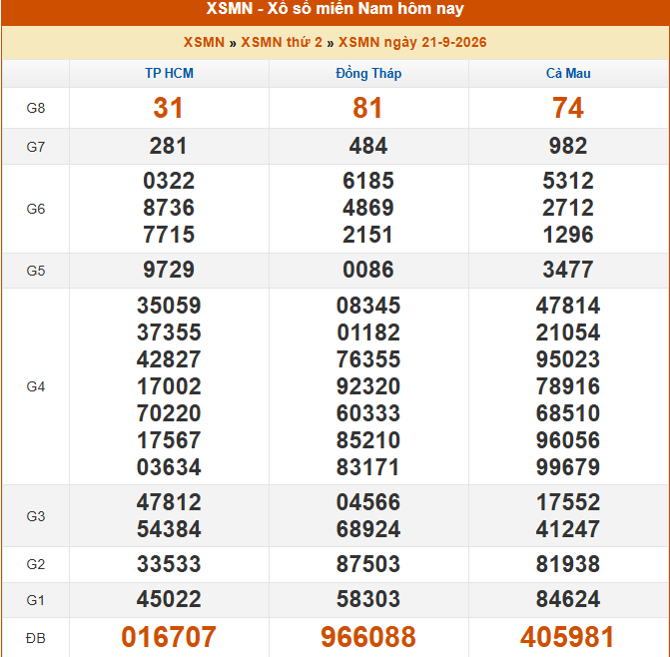Click Cà Mau G8 result 74

coord(568,108)
